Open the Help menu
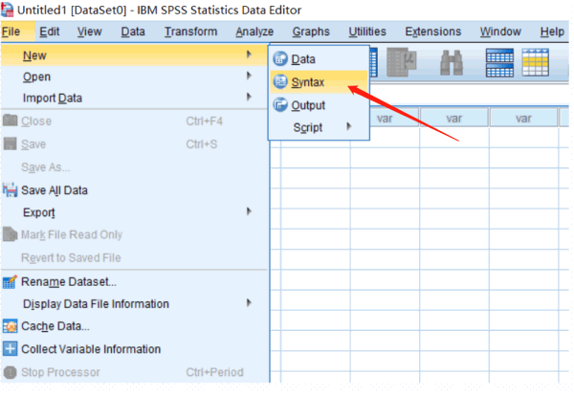 point(552,32)
